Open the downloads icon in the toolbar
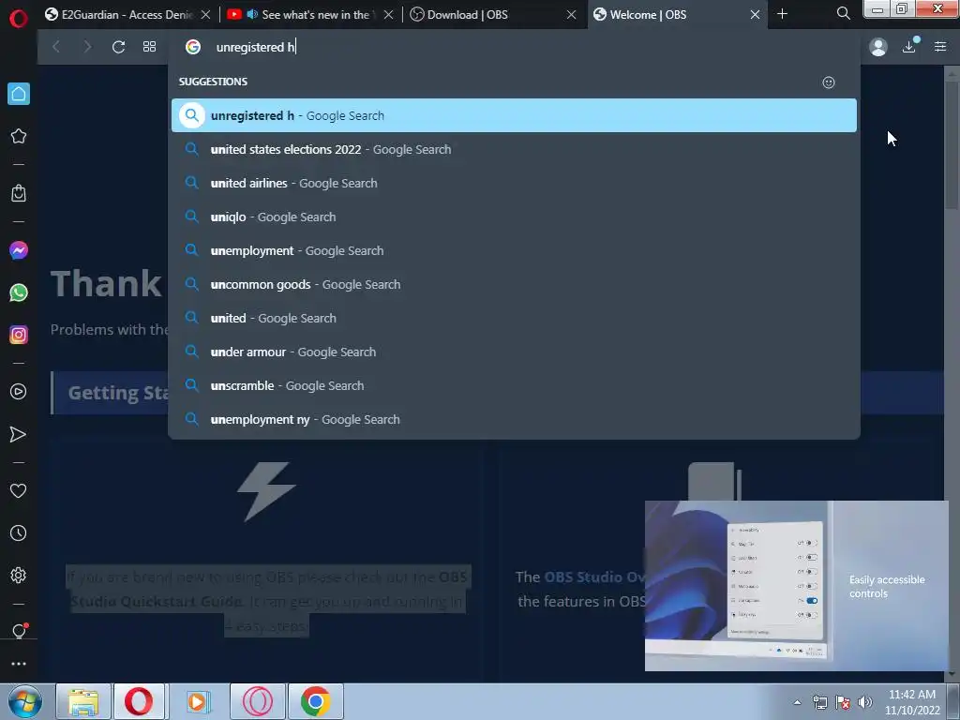 coord(909,46)
